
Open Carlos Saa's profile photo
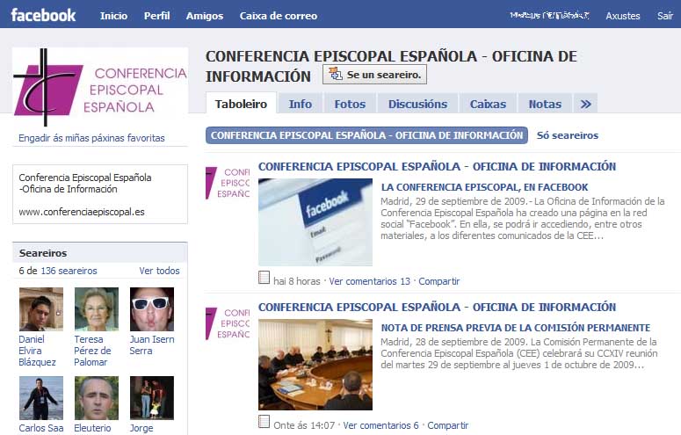coord(41,398)
